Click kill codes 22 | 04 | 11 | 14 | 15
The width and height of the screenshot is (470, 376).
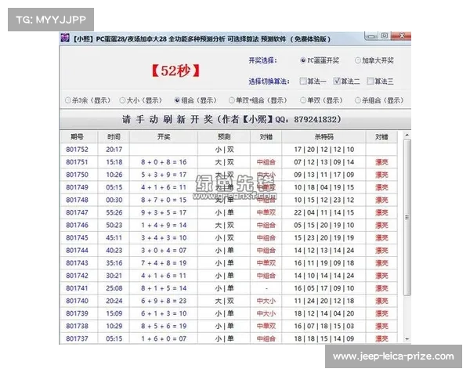click(324, 212)
